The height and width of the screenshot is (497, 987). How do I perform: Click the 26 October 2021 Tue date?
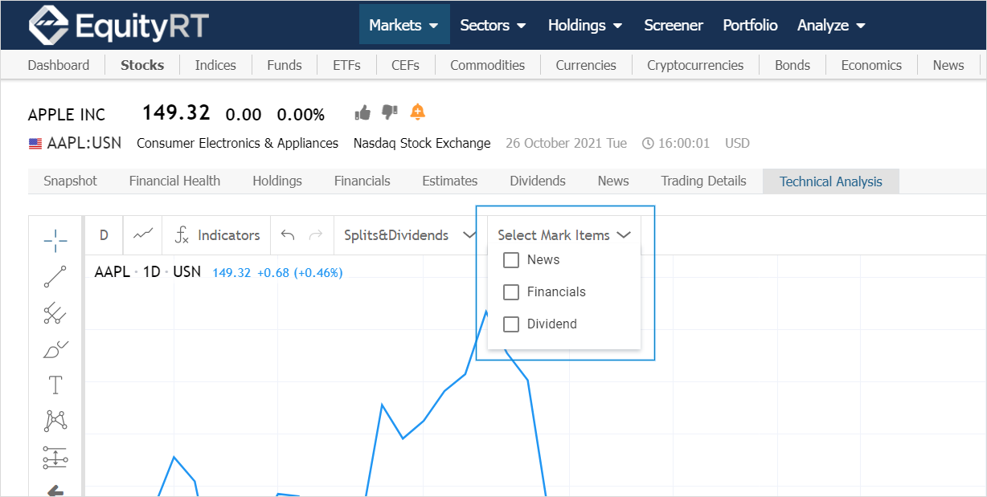(x=567, y=144)
